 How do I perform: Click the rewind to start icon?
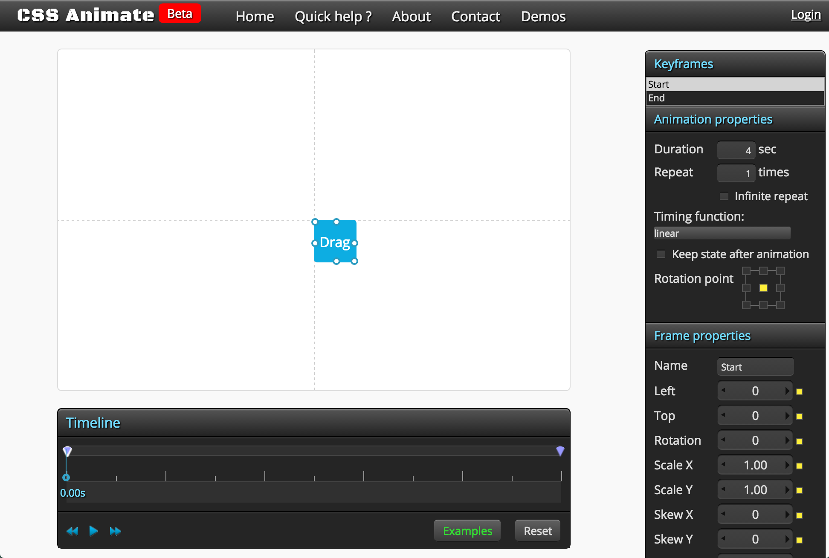[72, 531]
